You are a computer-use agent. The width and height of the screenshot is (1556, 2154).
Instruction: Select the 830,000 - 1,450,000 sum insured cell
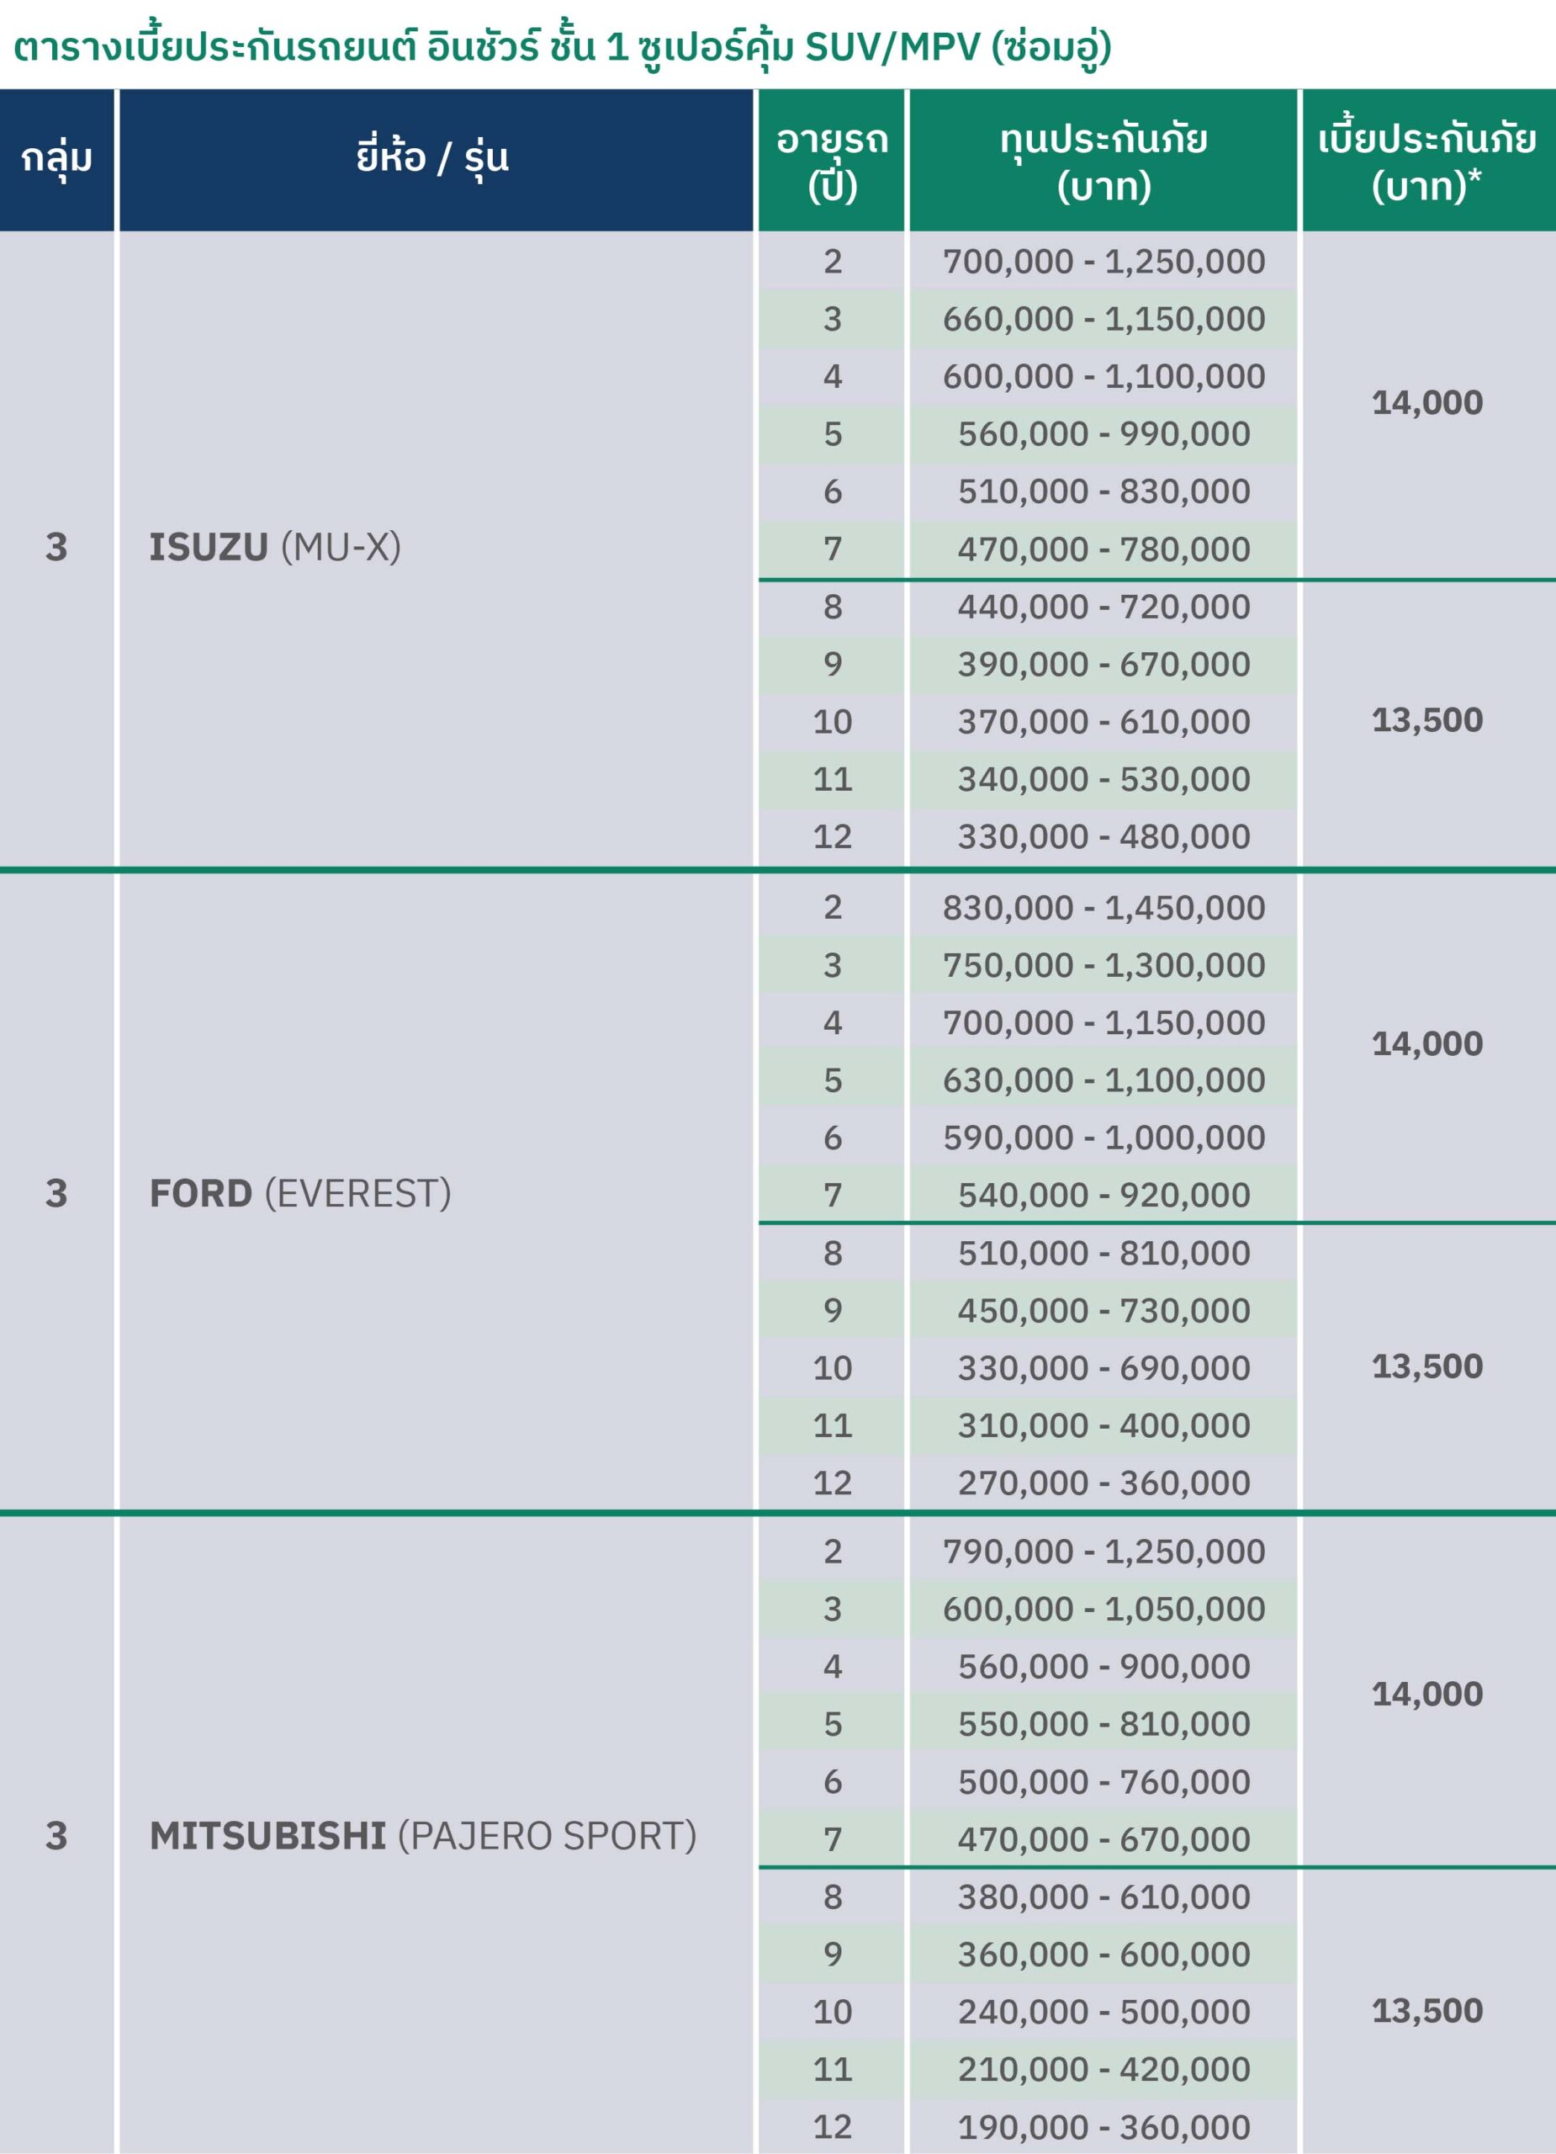[x=1103, y=907]
